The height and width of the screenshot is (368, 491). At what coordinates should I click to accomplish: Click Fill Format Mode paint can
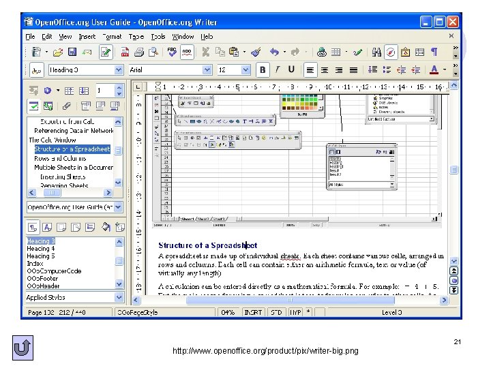coord(106,227)
